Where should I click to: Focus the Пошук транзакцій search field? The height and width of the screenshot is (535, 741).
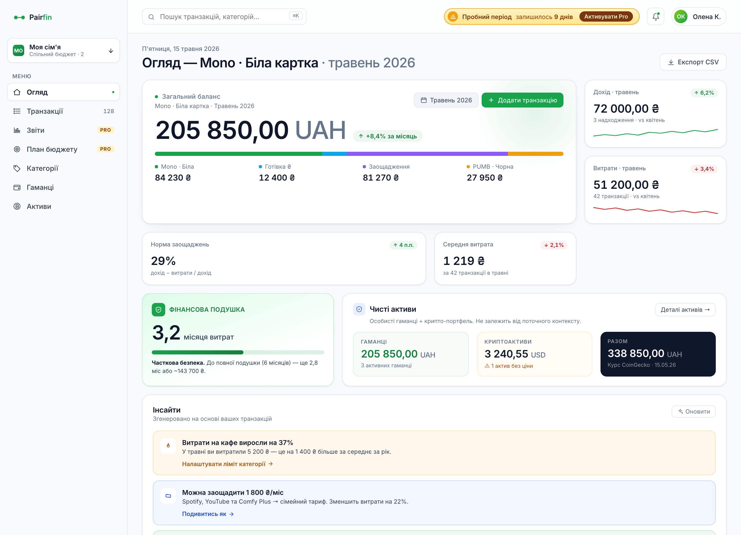tap(224, 17)
